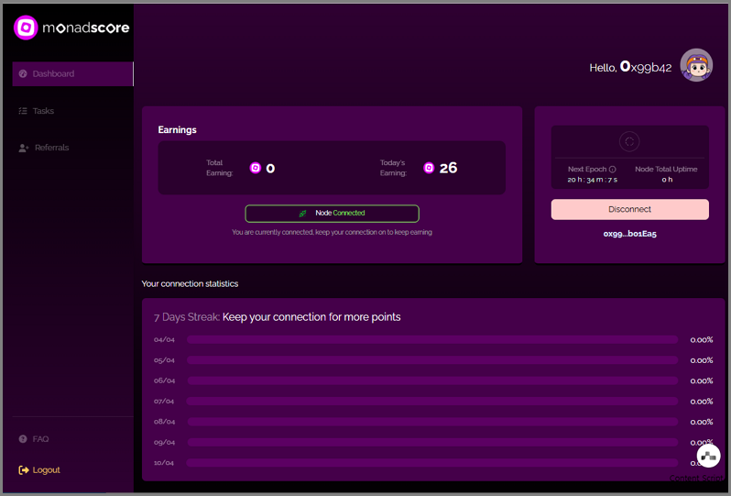Click the Today's Earning coin icon
This screenshot has height=496, width=731.
[429, 168]
